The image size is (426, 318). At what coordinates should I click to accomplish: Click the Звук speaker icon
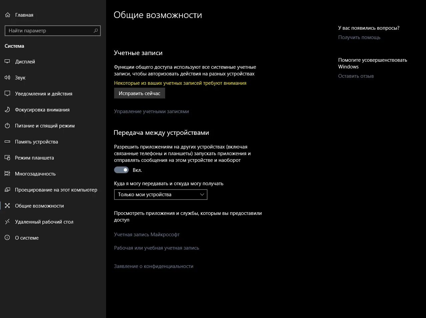[7, 78]
